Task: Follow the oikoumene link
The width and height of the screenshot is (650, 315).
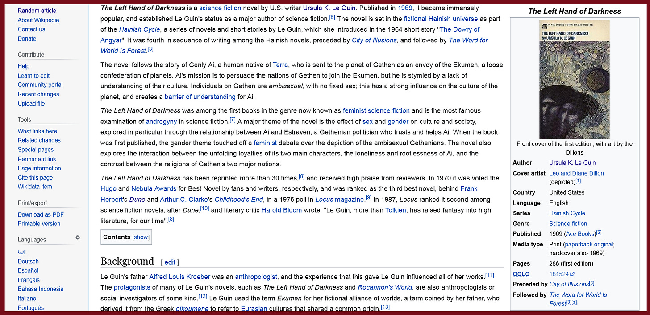Action: click(x=192, y=309)
